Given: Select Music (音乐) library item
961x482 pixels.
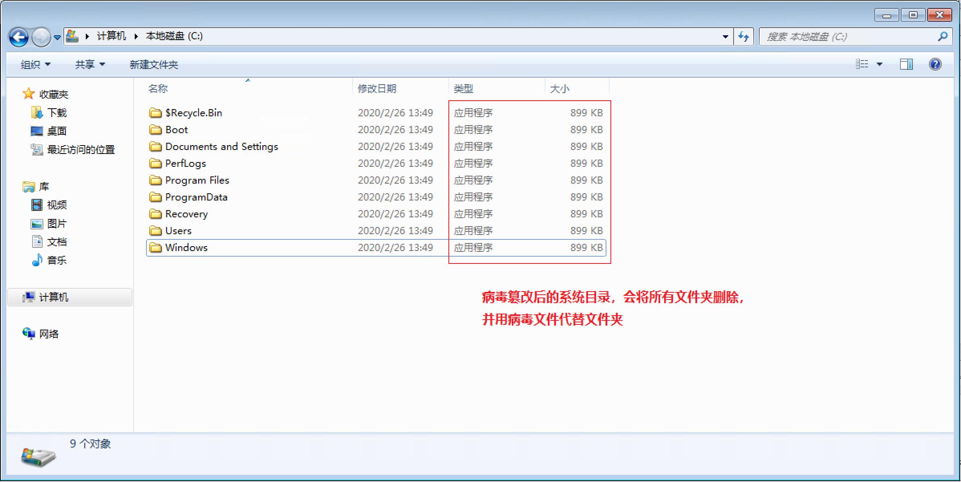Looking at the screenshot, I should click(57, 260).
